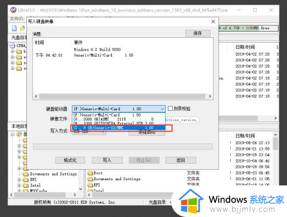Minimize the UltraISO window
Viewport: 287px width, 217px height.
pyautogui.click(x=239, y=10)
